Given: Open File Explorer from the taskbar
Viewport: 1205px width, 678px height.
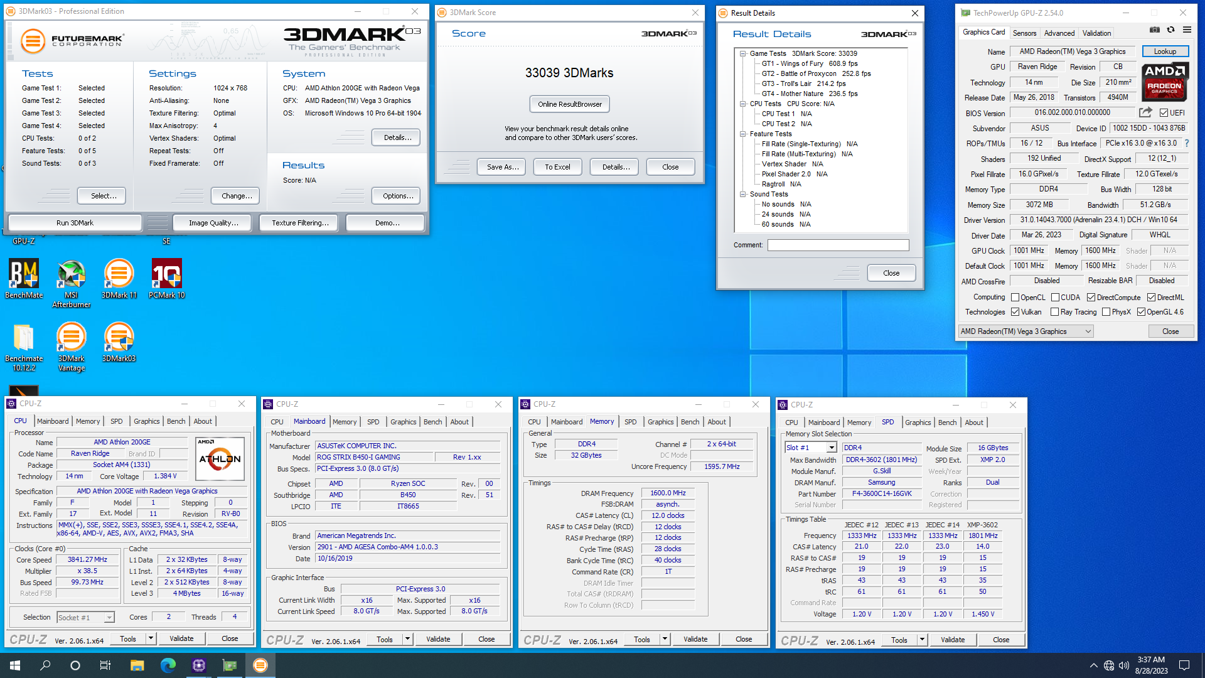Looking at the screenshot, I should point(137,665).
